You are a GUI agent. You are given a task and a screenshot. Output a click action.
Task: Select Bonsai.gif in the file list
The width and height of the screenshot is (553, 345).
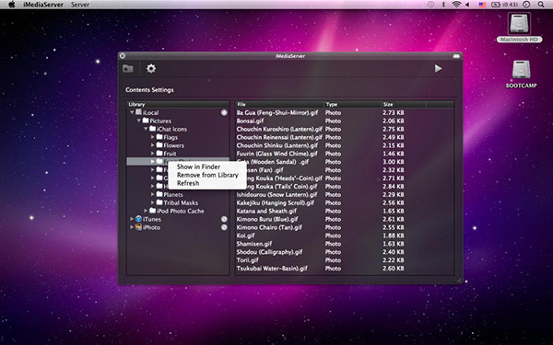pyautogui.click(x=250, y=121)
